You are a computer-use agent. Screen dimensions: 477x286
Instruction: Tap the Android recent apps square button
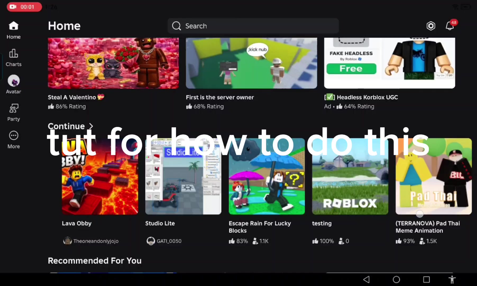tap(426, 279)
